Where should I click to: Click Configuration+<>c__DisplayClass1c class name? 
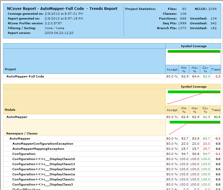coord(44,179)
